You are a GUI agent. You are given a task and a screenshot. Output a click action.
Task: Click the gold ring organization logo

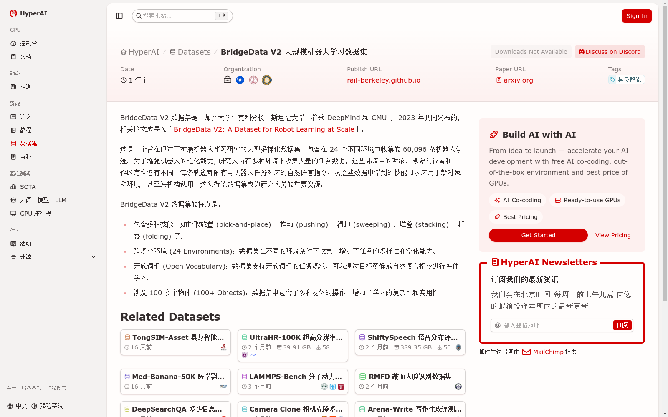[267, 80]
